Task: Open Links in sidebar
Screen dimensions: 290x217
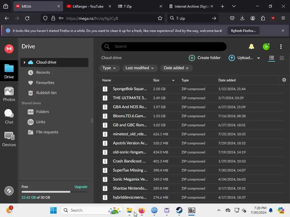Action: point(54,122)
